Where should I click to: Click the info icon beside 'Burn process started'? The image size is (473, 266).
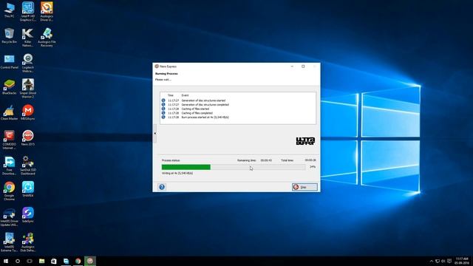(x=163, y=117)
